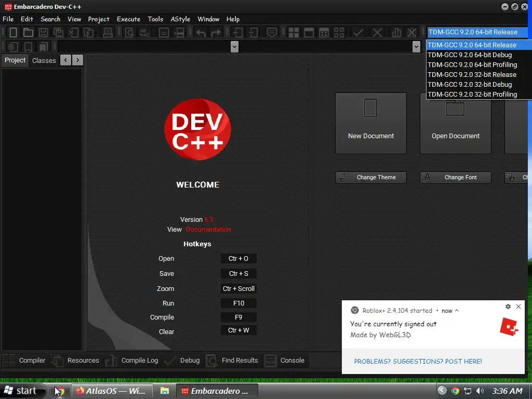Click the right tab scroll arrow

78,60
